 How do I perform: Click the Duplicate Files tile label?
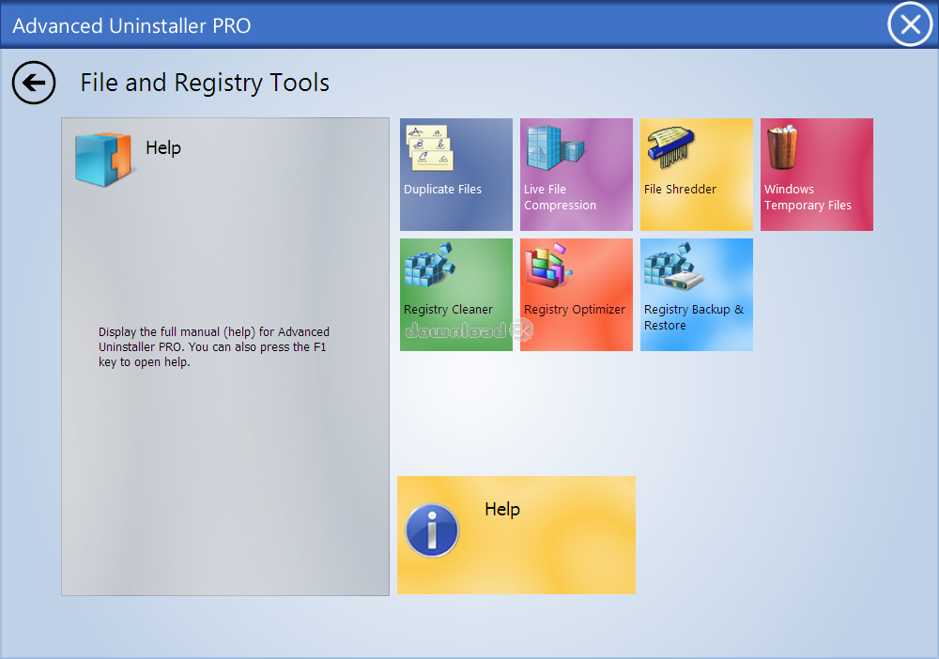click(442, 189)
